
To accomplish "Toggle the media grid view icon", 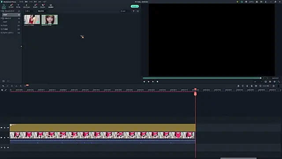I will [138, 11].
